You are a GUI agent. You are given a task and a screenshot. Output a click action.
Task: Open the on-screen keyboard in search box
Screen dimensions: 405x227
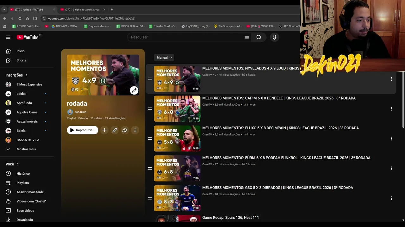click(x=247, y=37)
